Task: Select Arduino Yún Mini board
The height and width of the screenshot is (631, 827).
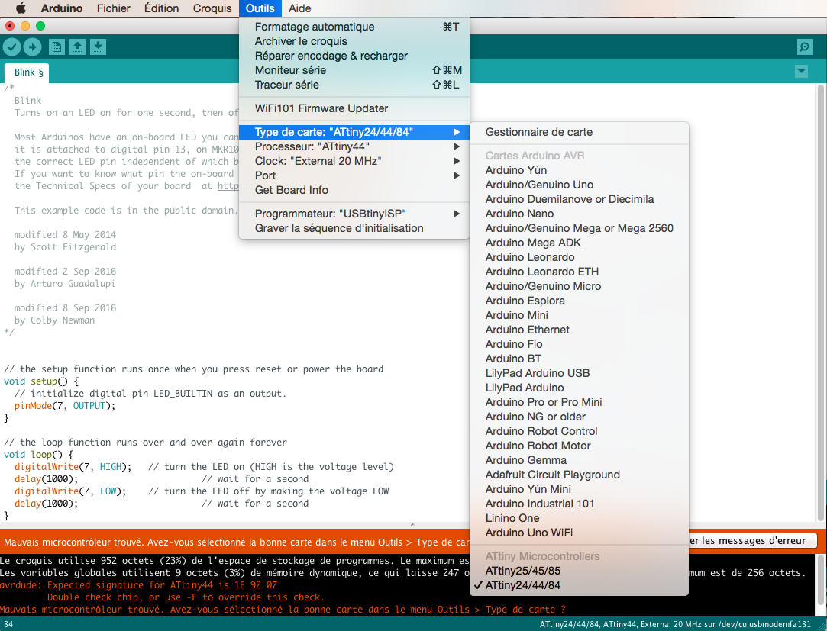Action: tap(579, 489)
